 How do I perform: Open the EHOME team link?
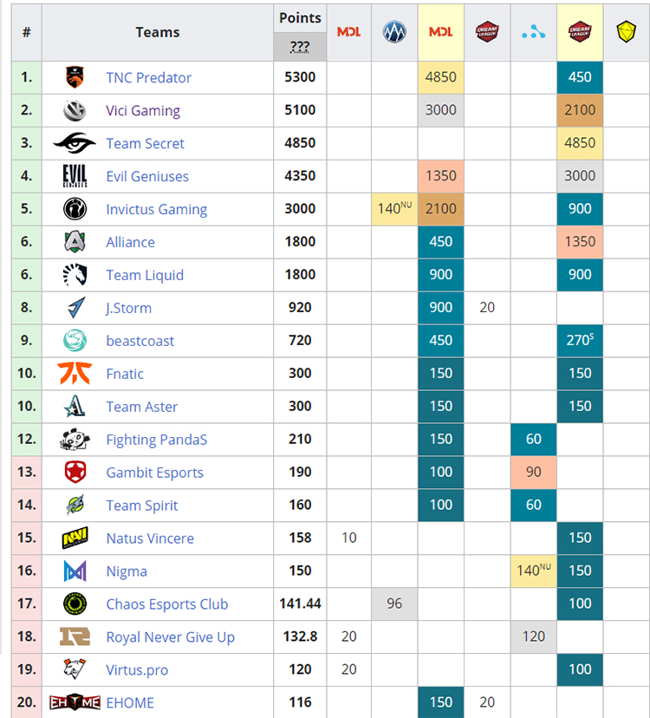point(130,702)
